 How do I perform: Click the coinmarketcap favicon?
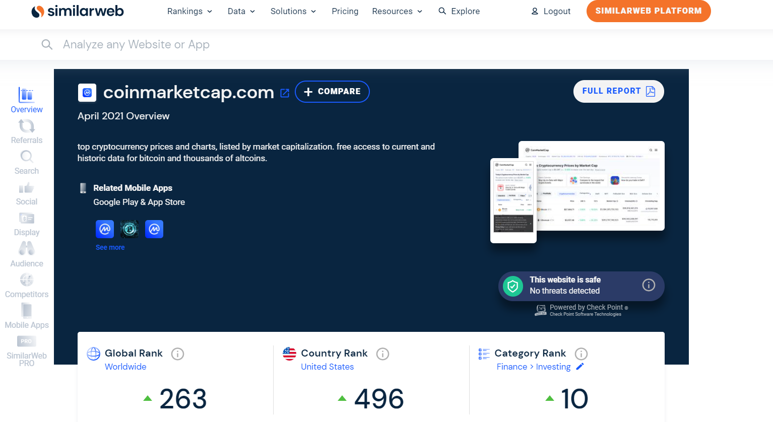tap(87, 93)
